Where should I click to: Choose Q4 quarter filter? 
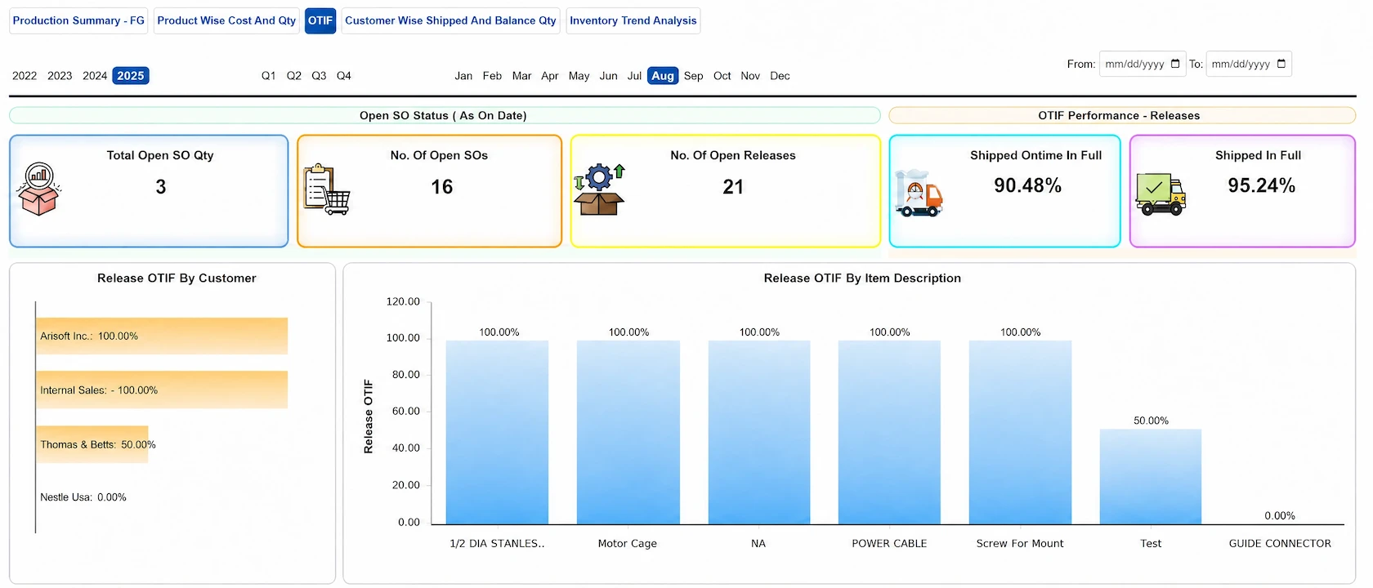(x=344, y=76)
